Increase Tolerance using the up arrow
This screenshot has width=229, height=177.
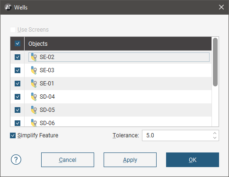(215, 133)
